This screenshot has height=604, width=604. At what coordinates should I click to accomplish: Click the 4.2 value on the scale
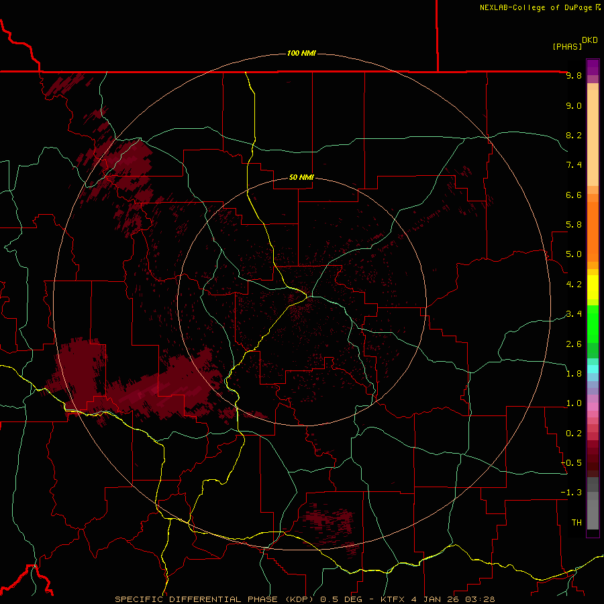coord(574,285)
